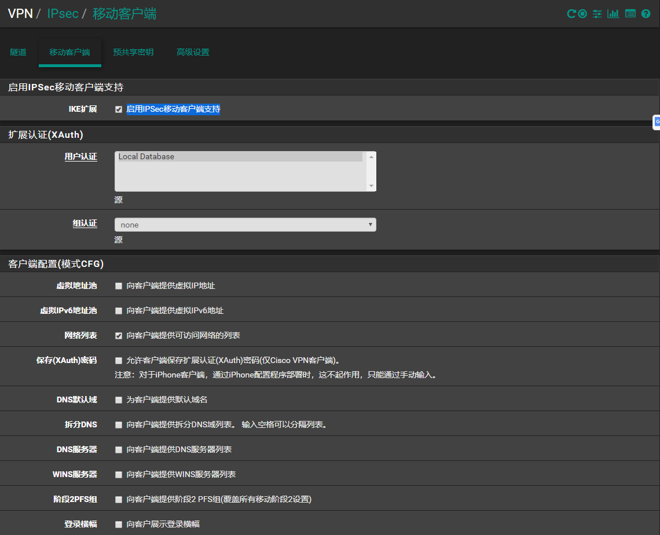Click the blue widget on right edge
This screenshot has height=535, width=660.
click(x=657, y=122)
